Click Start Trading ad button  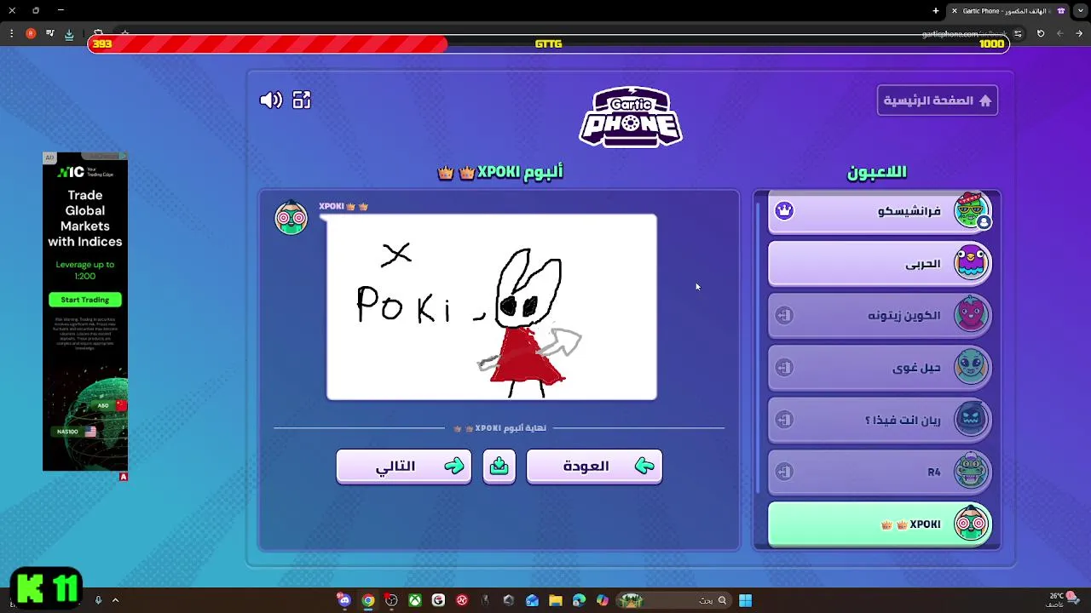click(85, 300)
